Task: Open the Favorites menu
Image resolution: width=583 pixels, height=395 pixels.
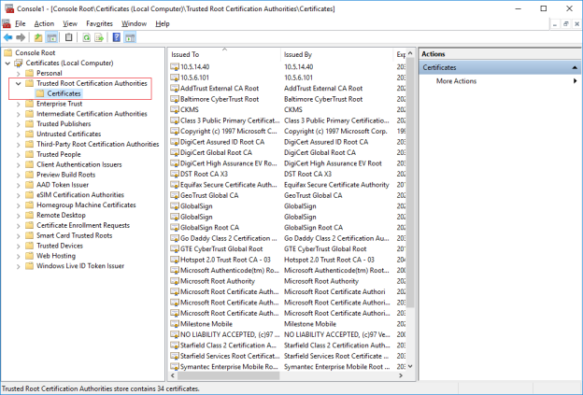Action: tap(99, 23)
